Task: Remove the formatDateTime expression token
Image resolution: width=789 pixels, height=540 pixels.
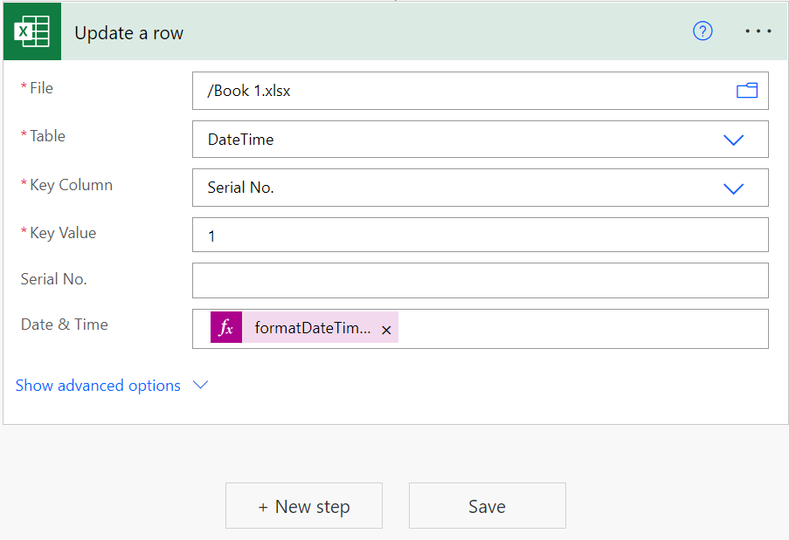Action: pos(386,330)
